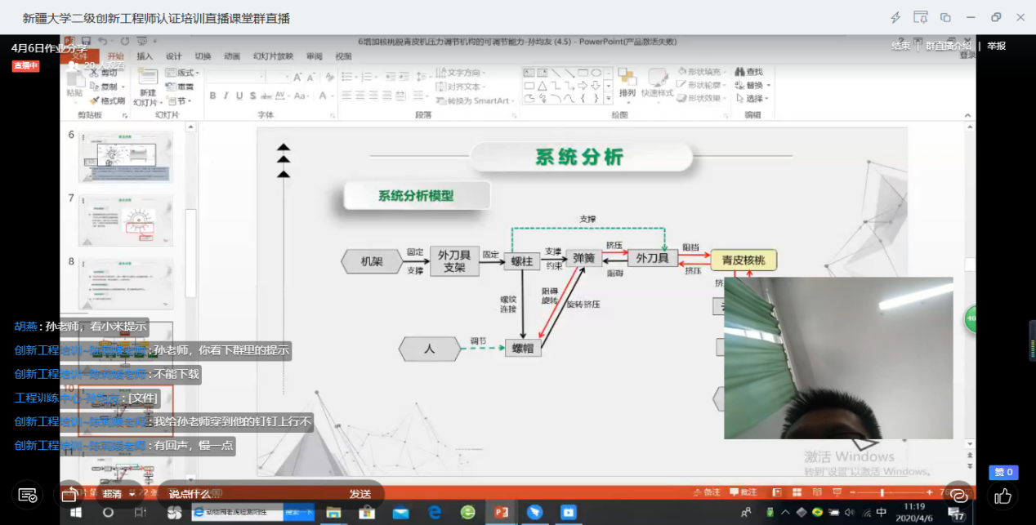
Task: Open the video quality 超清 dropdown
Action: pos(118,494)
